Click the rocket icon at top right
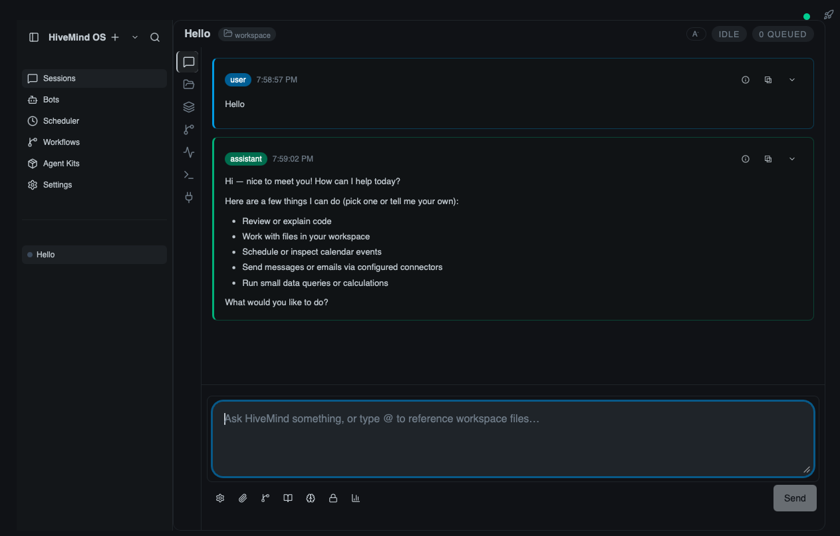Image resolution: width=840 pixels, height=536 pixels. pos(829,15)
